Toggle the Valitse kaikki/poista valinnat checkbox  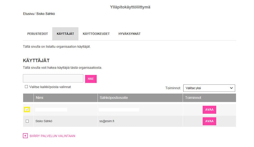(26, 87)
